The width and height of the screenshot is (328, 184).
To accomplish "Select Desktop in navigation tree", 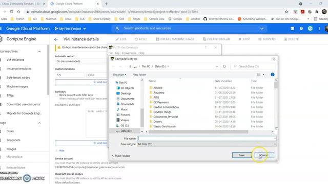I will coord(124,93).
